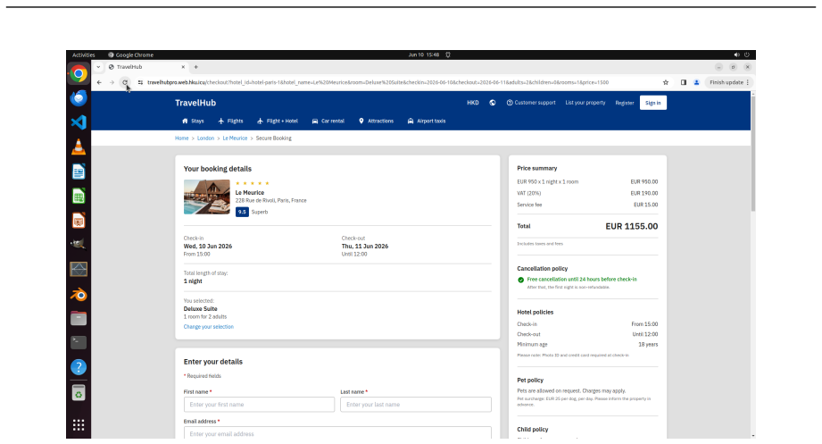Open the tab search dropdown arrow
Screen dimensions: 822x444
pyautogui.click(x=98, y=67)
